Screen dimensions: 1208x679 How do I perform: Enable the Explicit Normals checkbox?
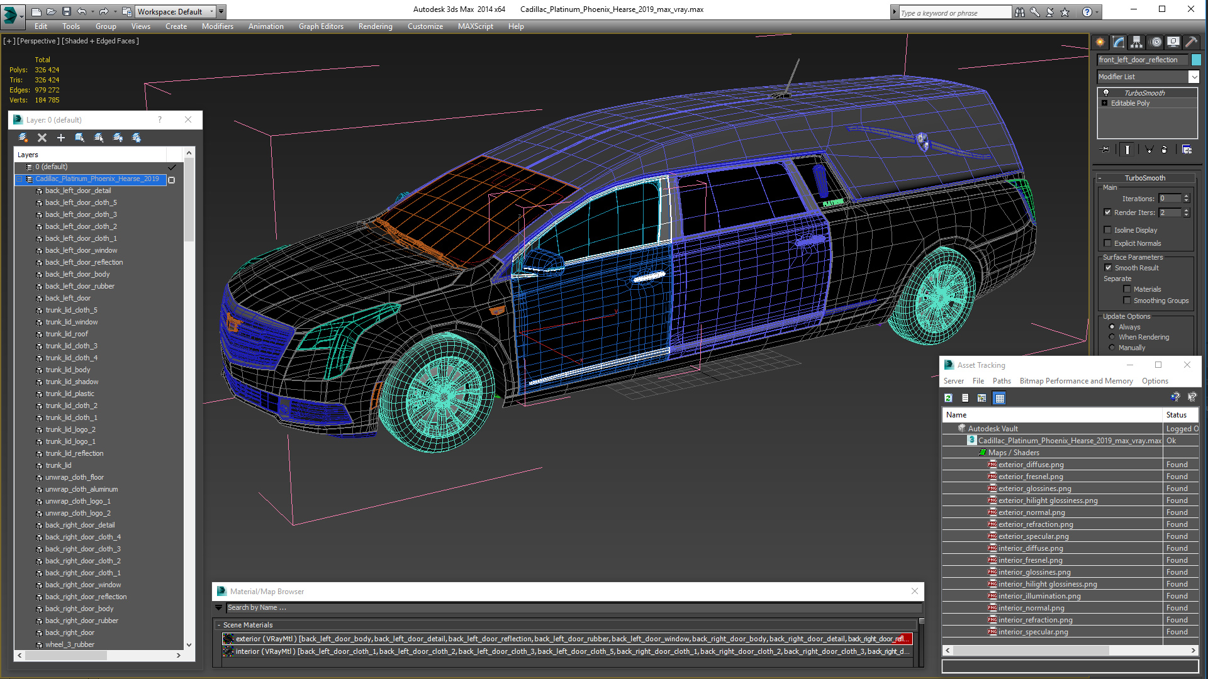[1108, 243]
